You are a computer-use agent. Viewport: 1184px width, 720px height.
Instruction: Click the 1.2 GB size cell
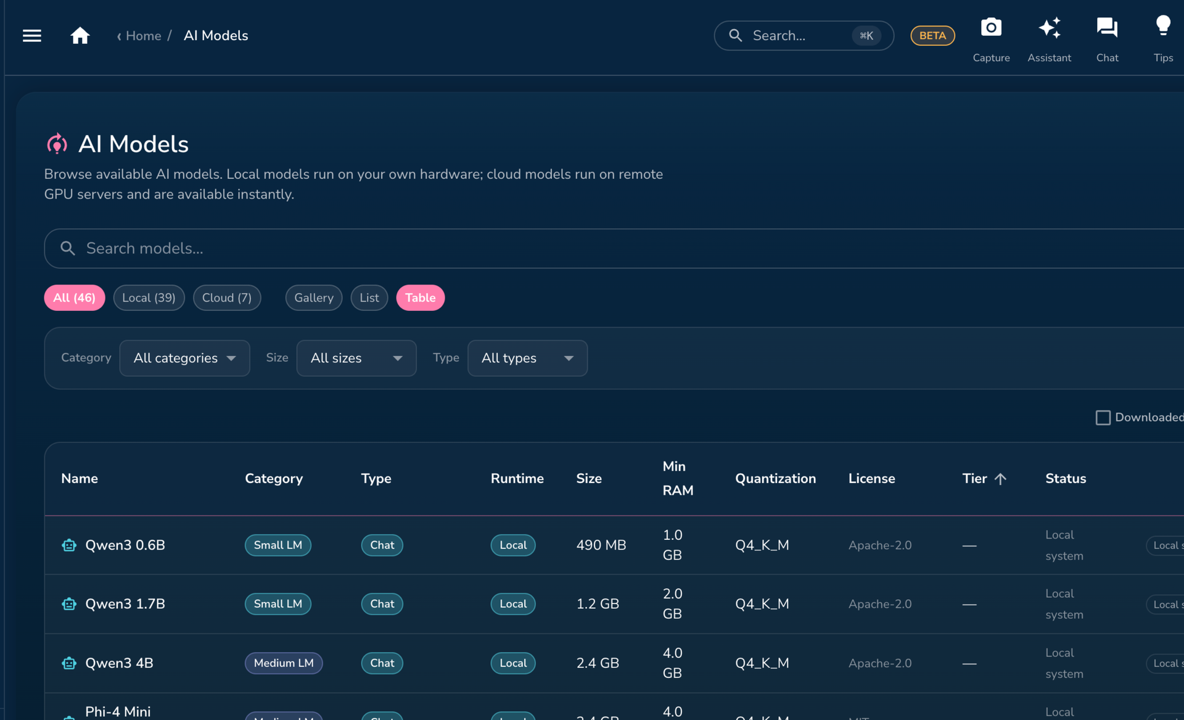click(598, 604)
